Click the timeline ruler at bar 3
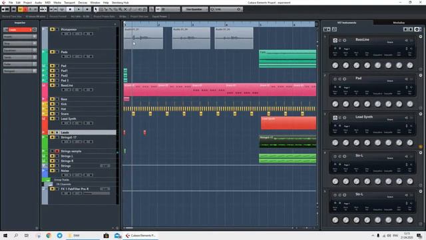The image size is (426, 240). tap(192, 25)
